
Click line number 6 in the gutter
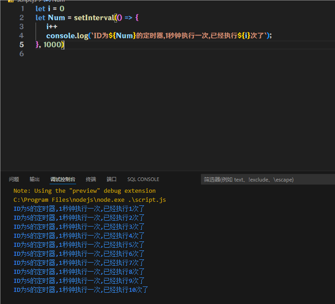(22, 54)
